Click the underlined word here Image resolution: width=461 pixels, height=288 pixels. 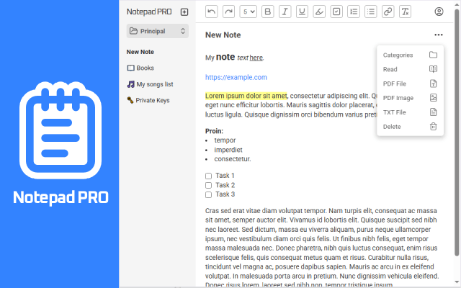point(256,58)
